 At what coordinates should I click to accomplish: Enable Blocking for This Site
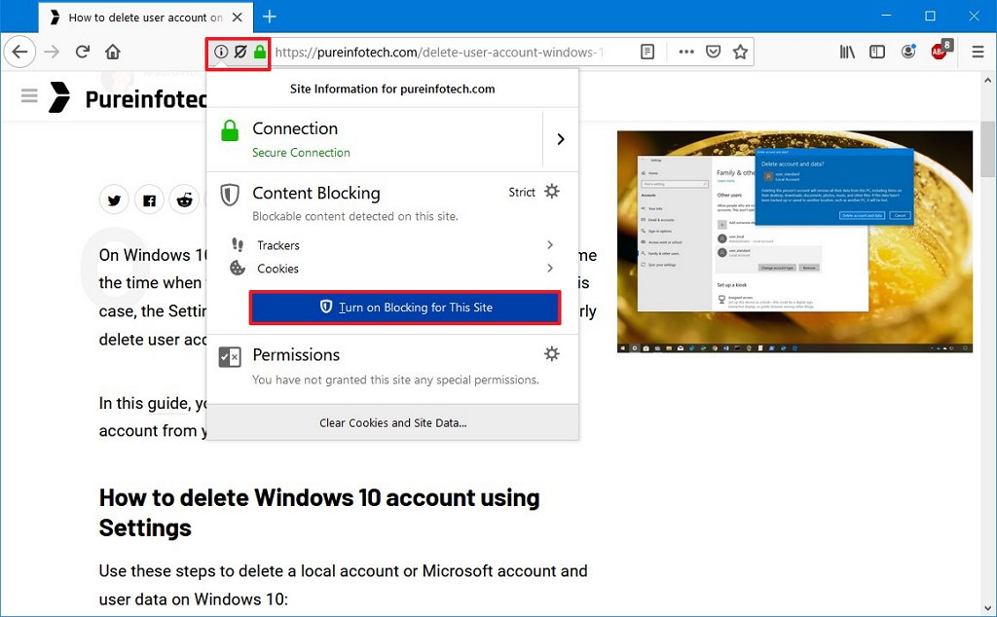[405, 308]
